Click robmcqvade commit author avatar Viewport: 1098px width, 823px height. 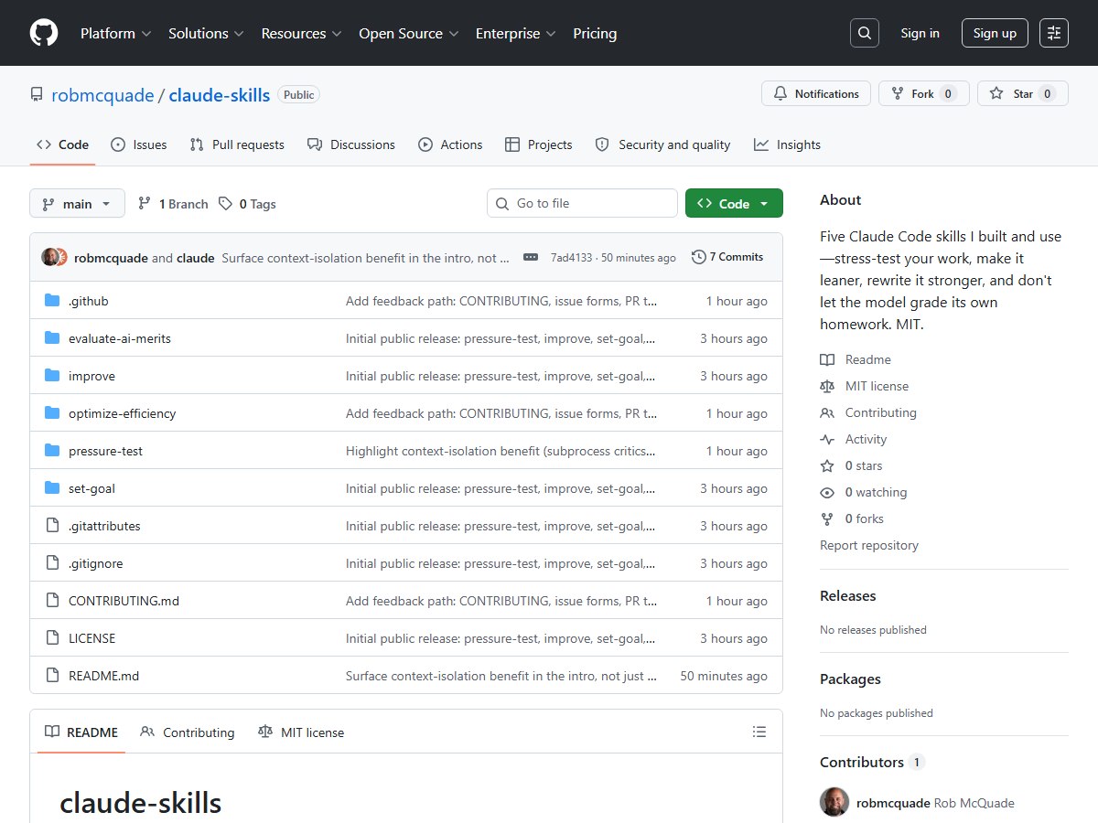click(49, 257)
